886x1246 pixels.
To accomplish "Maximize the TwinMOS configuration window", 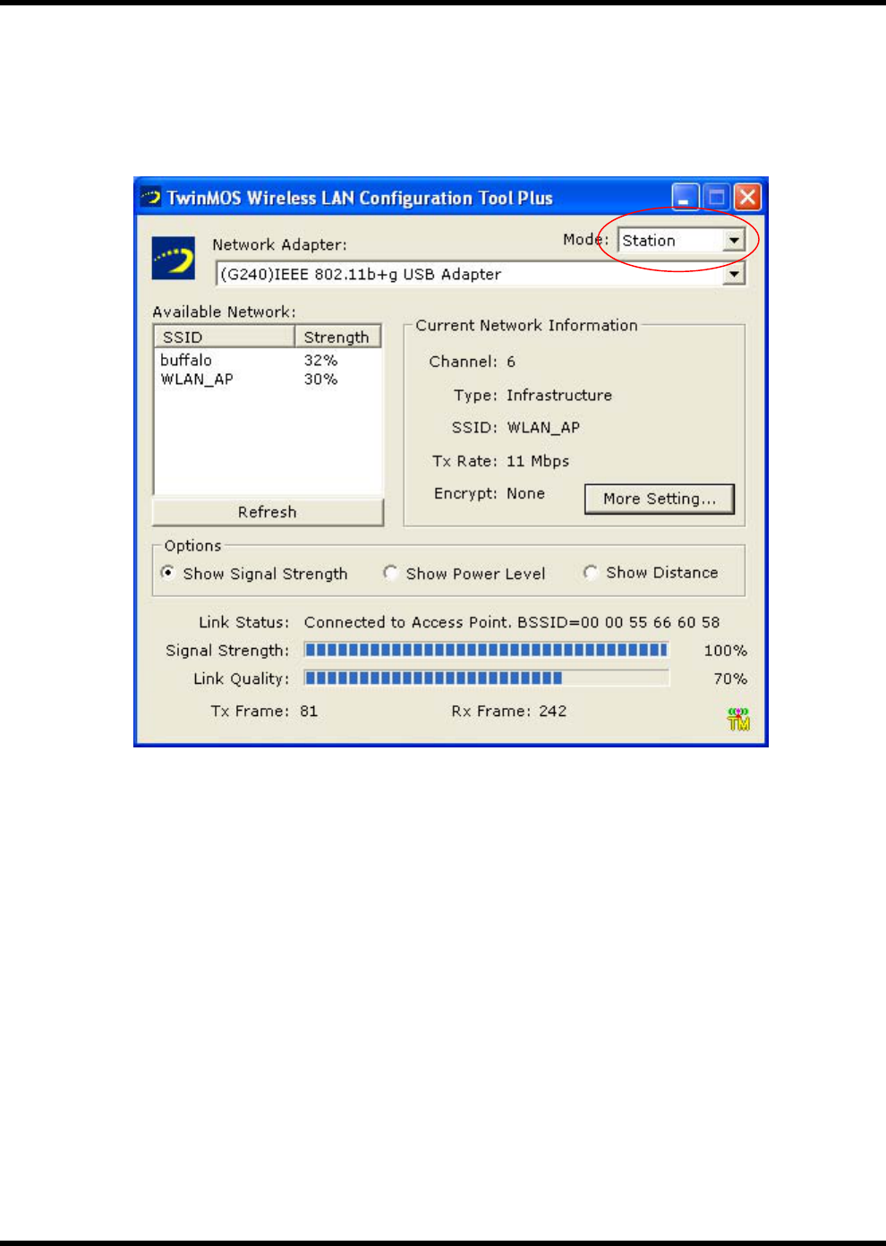I will coord(716,197).
